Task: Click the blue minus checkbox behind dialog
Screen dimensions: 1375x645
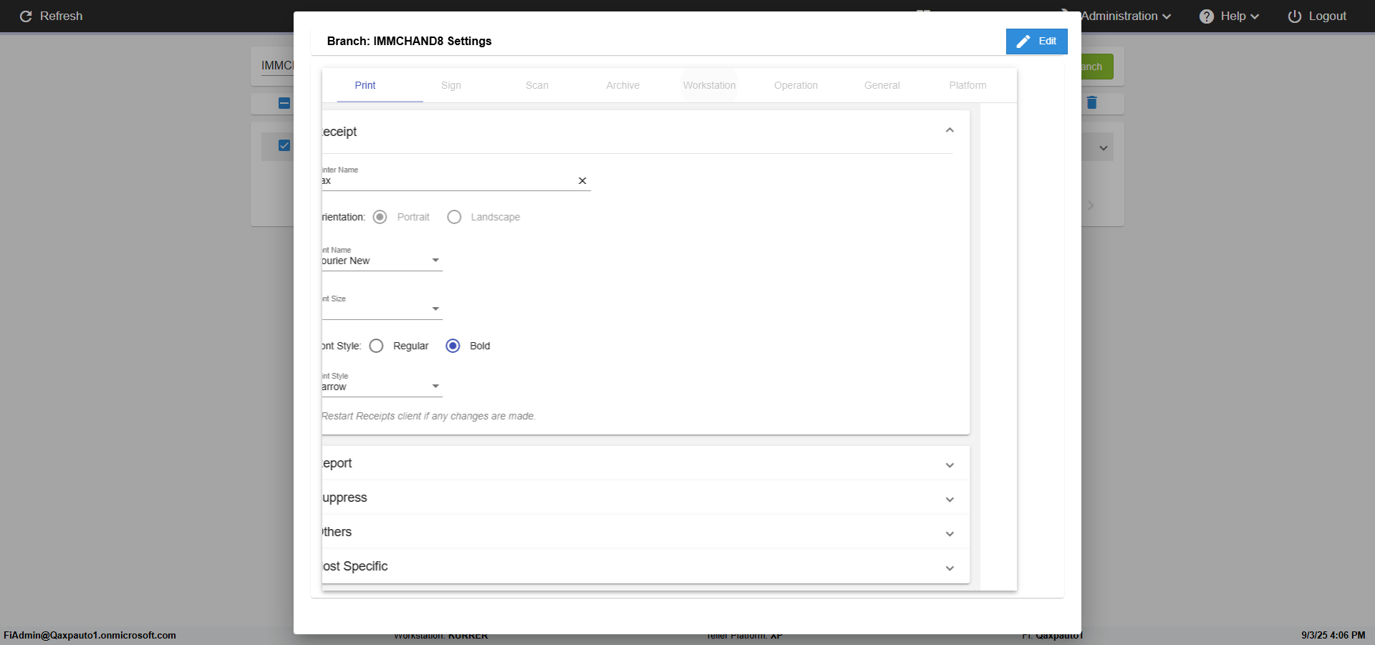Action: click(x=284, y=103)
